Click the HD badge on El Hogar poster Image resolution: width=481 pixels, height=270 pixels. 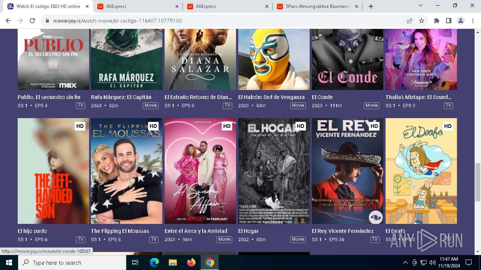[301, 126]
